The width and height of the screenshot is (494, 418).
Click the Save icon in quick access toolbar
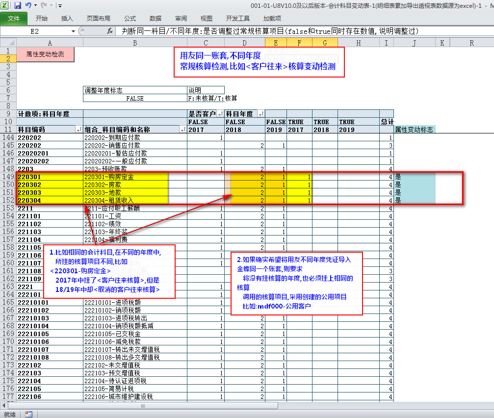18,5
